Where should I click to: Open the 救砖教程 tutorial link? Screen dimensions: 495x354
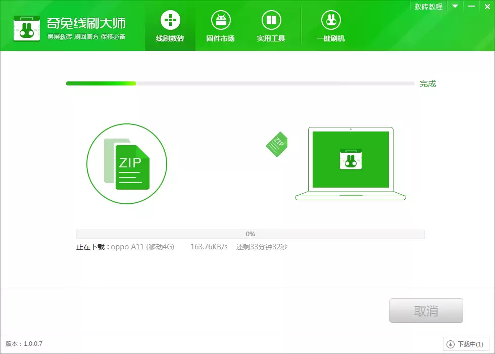point(430,7)
